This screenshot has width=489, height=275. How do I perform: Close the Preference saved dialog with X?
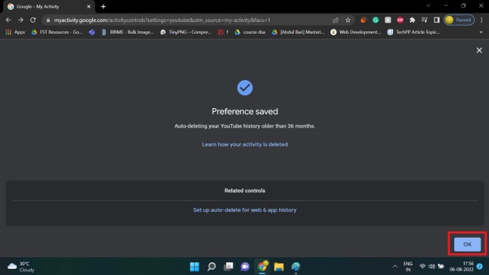[x=479, y=50]
